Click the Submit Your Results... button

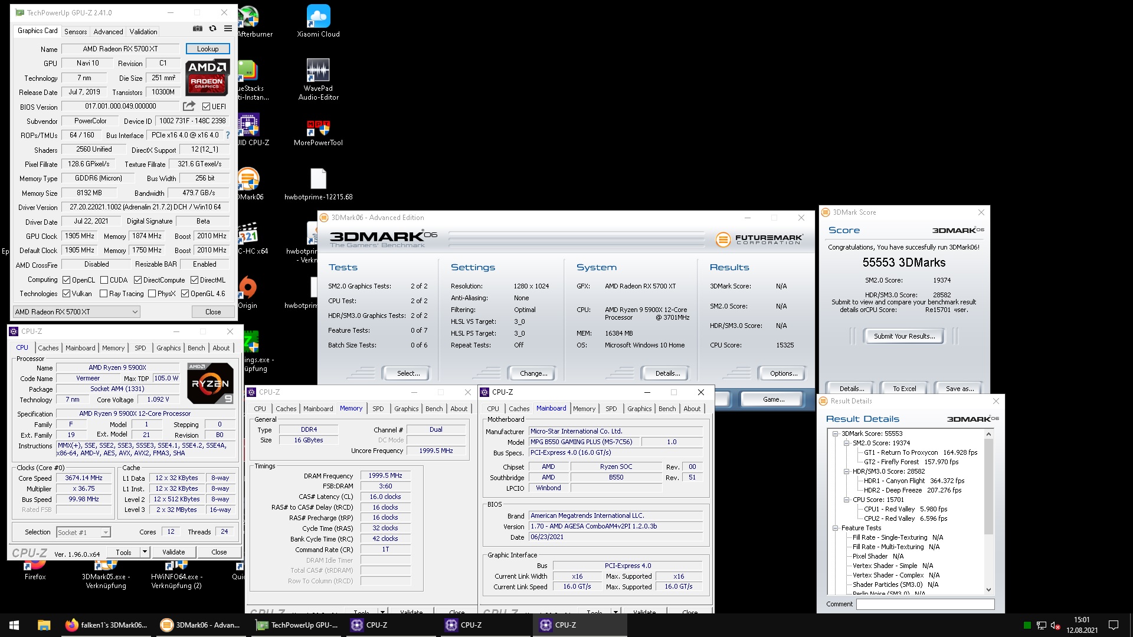pyautogui.click(x=904, y=336)
